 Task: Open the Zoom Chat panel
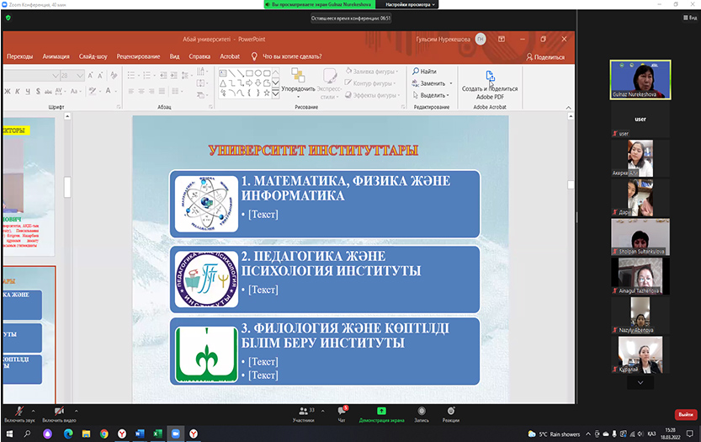coord(341,411)
